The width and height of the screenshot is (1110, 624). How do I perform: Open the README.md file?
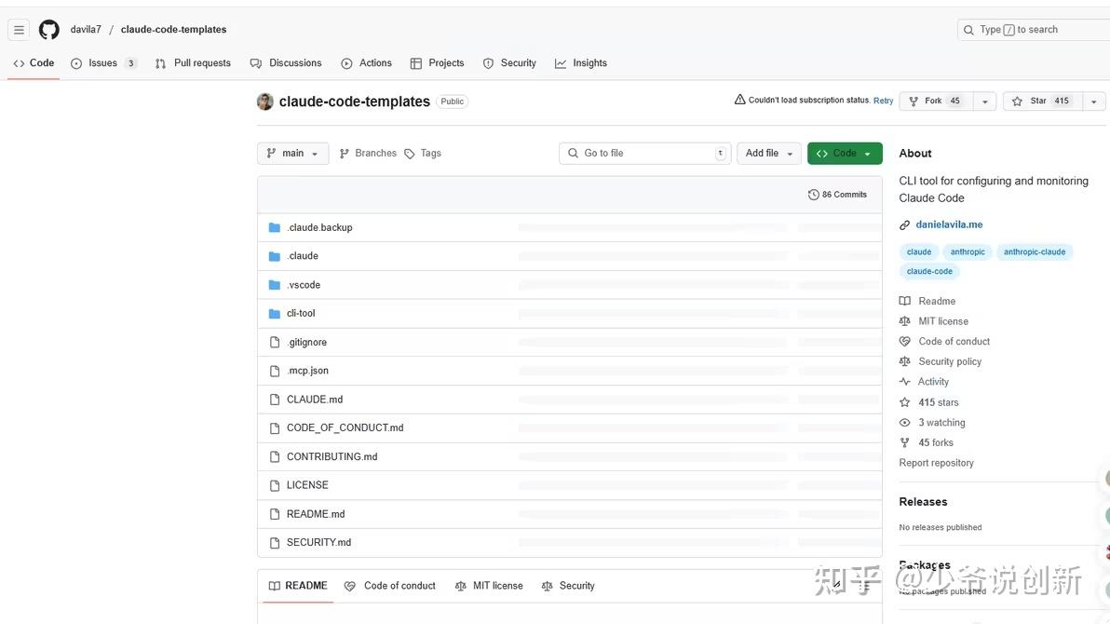[316, 514]
